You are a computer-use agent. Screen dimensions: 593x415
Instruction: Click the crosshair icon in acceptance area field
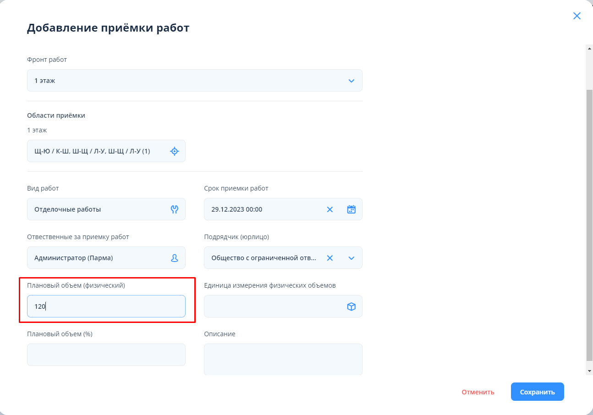[174, 151]
